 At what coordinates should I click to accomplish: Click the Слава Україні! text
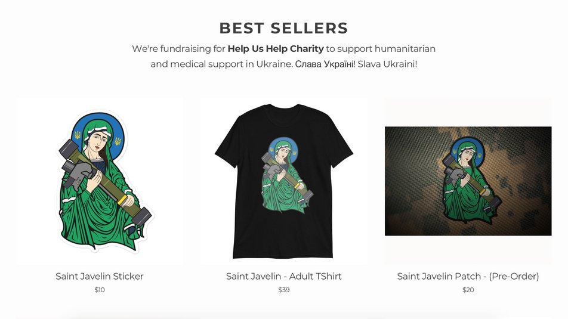[x=325, y=64]
